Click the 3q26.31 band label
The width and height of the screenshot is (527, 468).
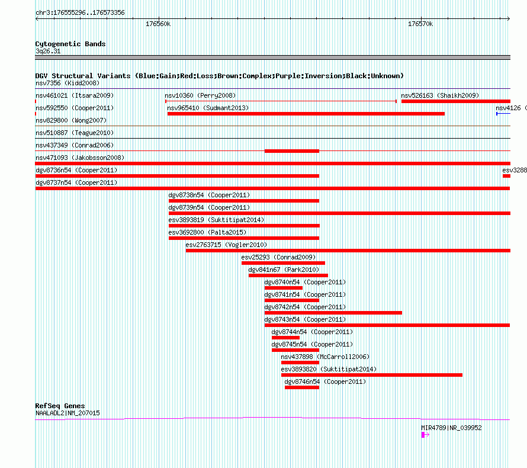[x=48, y=51]
